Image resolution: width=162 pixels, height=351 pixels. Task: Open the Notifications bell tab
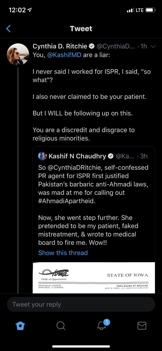(101, 325)
